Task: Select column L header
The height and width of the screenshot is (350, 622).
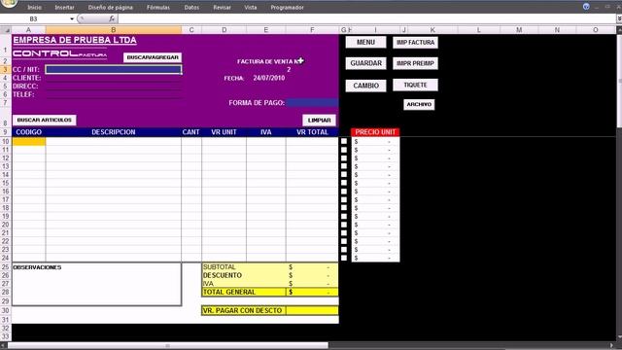Action: [x=478, y=30]
